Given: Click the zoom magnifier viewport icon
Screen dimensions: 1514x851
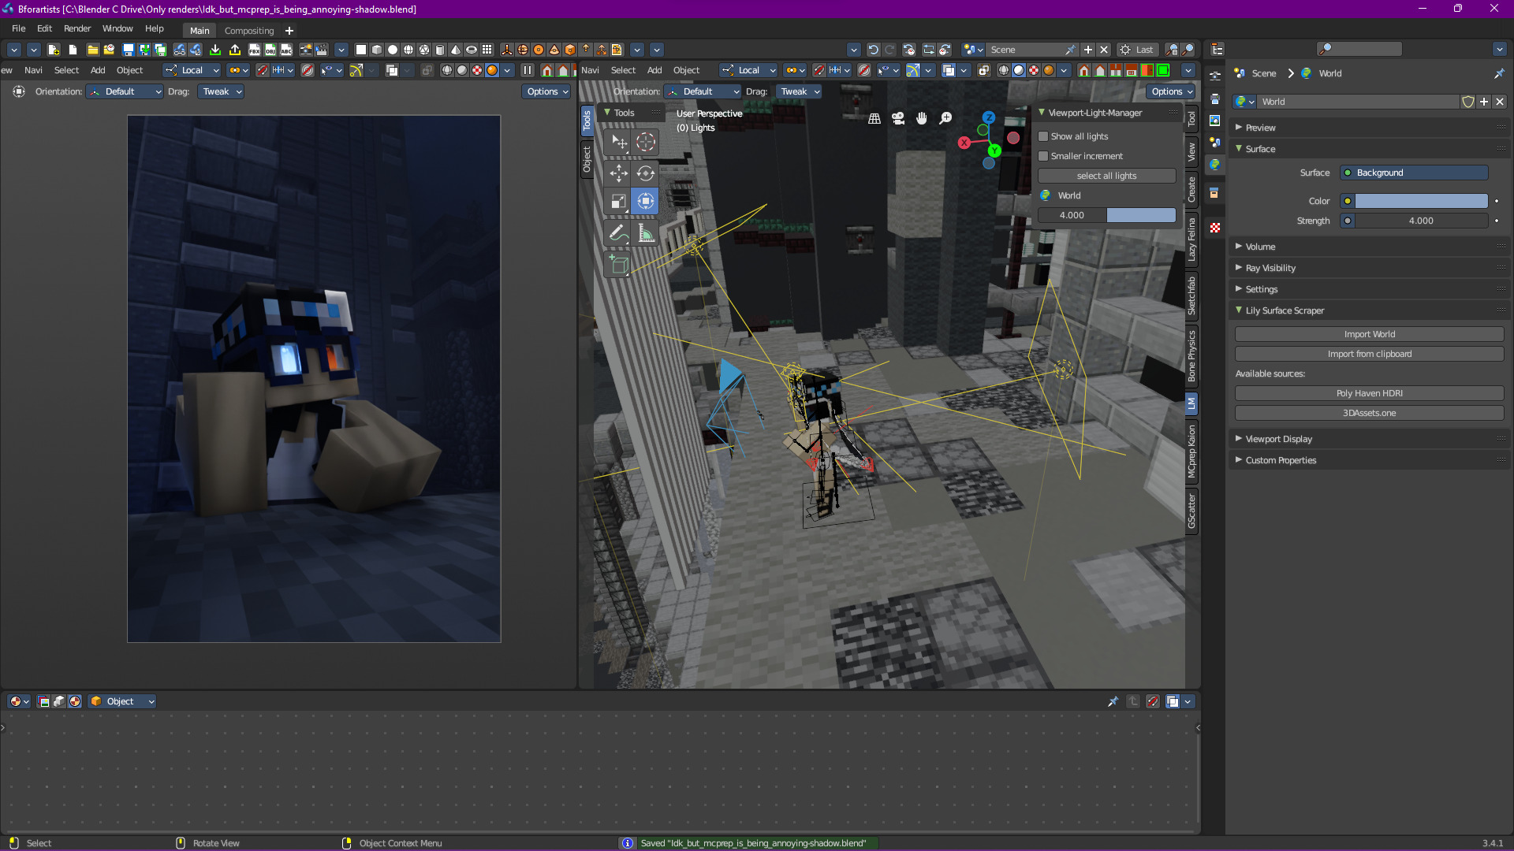Looking at the screenshot, I should 945,118.
